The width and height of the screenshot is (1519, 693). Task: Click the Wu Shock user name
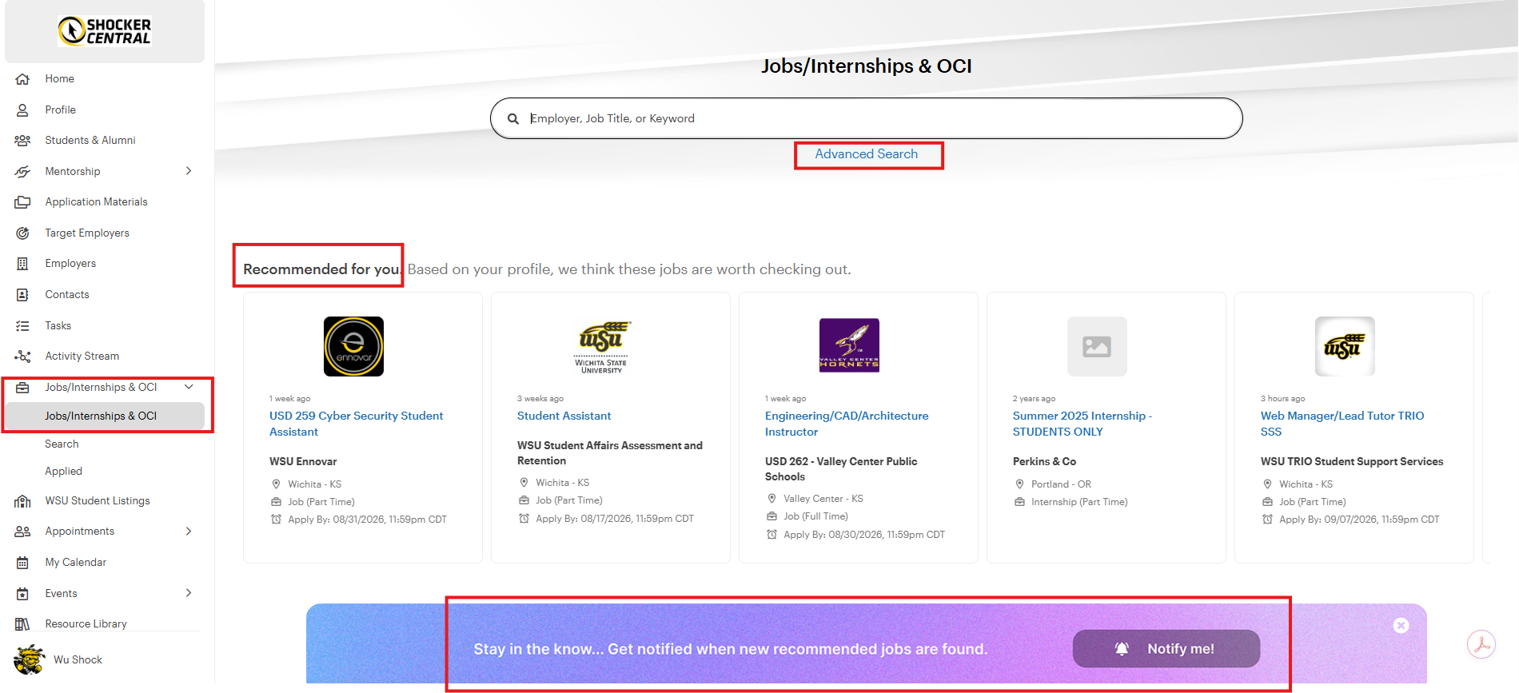78,660
